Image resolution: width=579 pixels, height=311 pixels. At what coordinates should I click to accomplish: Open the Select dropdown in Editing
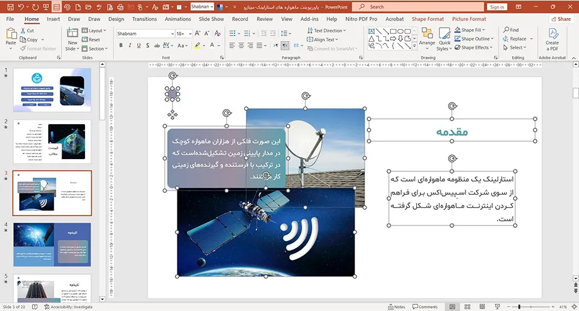coord(514,48)
